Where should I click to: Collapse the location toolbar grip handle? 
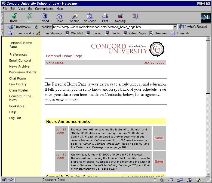[2, 27]
